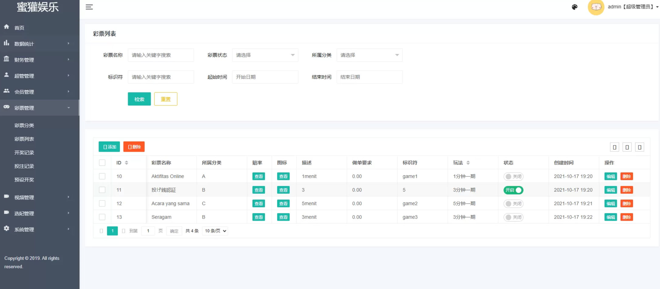Click the selection management camera icon

pyautogui.click(x=6, y=212)
